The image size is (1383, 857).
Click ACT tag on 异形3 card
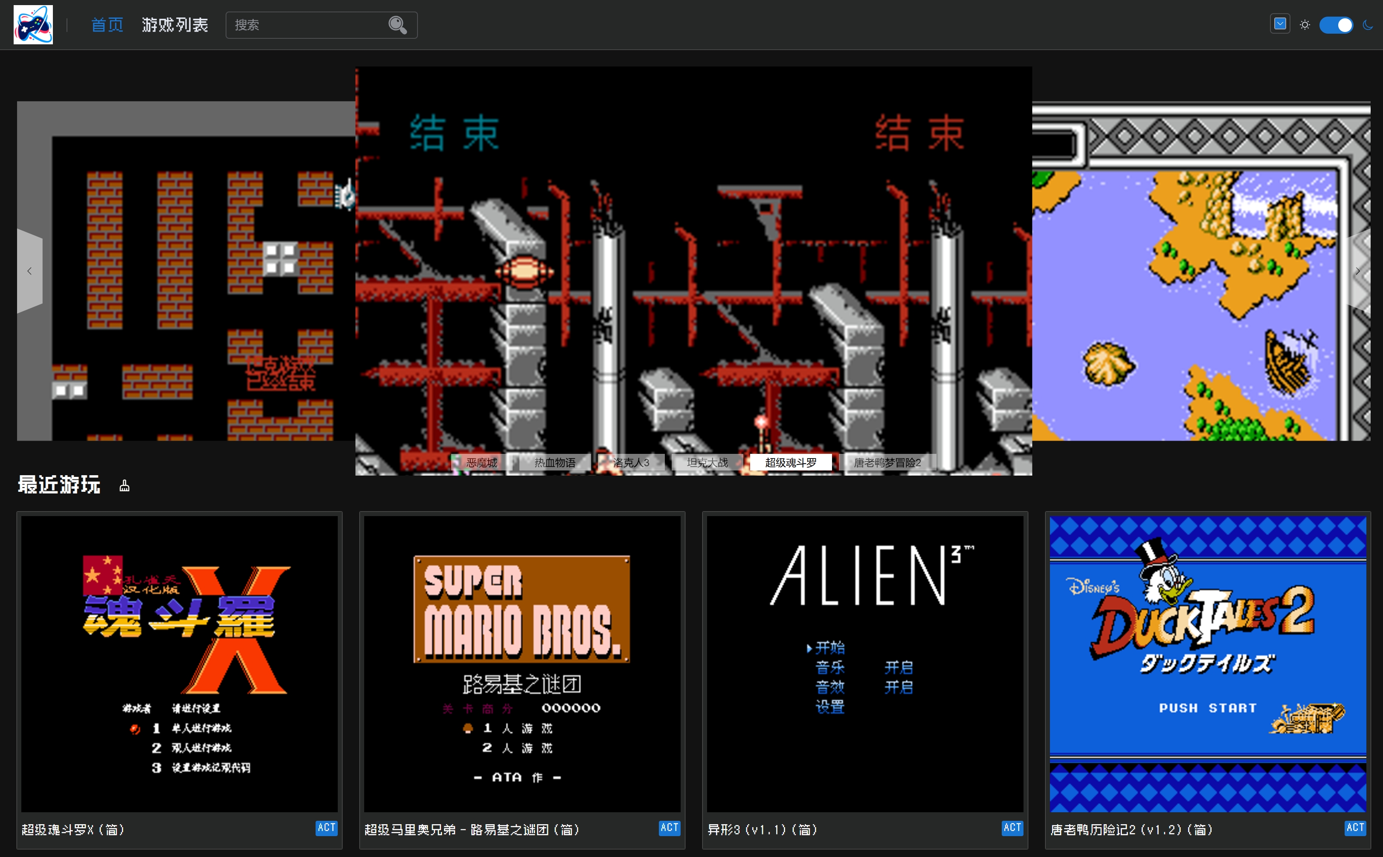click(1012, 828)
